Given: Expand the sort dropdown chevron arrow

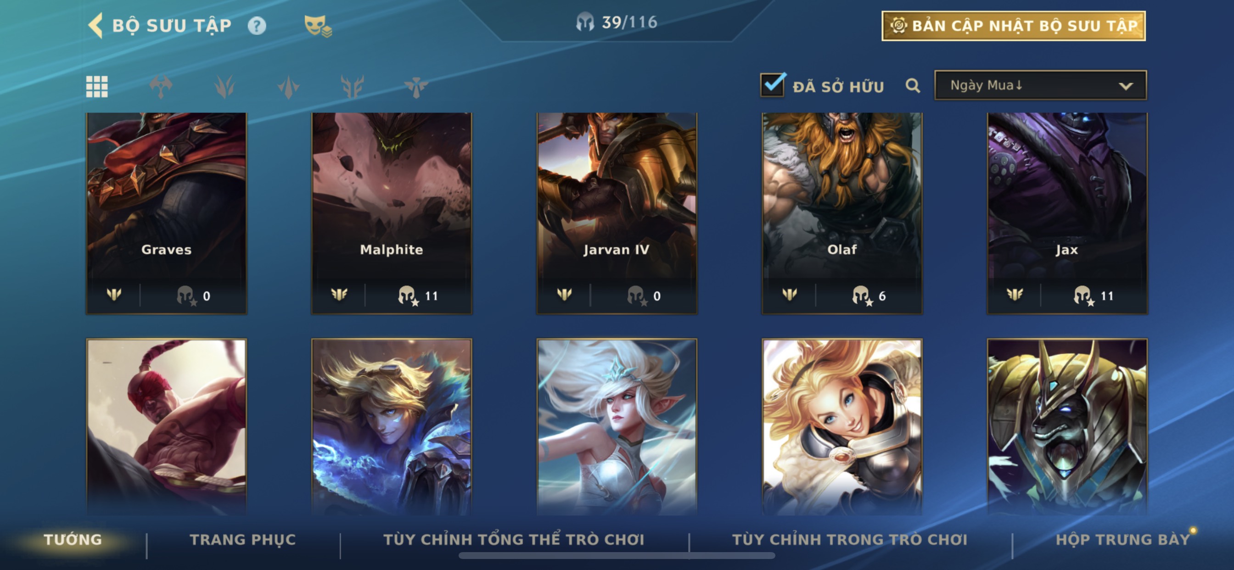Looking at the screenshot, I should tap(1125, 86).
